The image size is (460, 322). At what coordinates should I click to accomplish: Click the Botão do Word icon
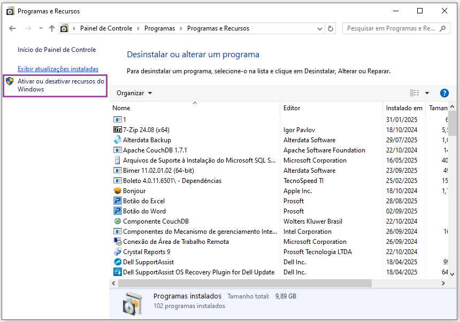(x=117, y=211)
